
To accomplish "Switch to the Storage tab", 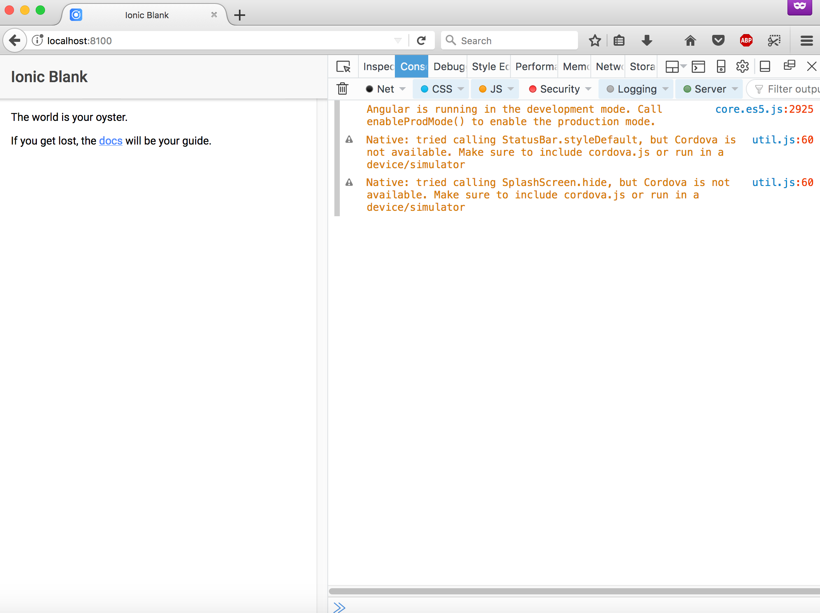I will (x=642, y=67).
